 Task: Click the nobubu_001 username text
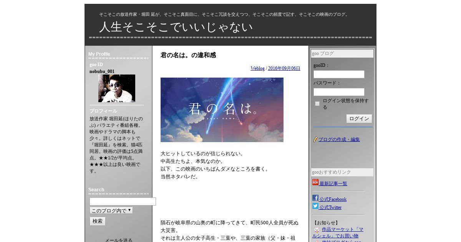coord(102,71)
